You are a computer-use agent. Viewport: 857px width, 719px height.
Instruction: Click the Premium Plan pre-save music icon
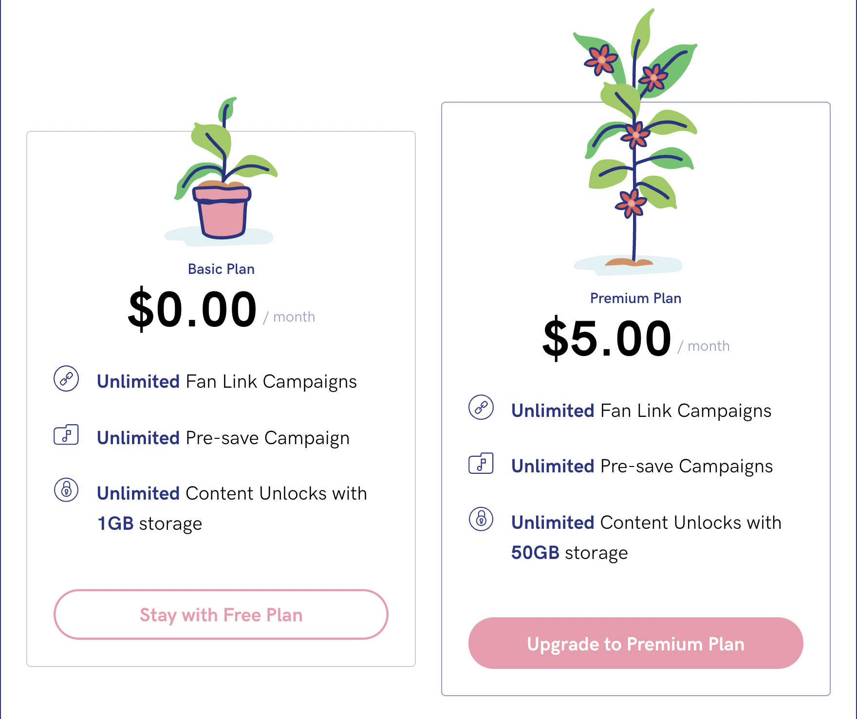pos(481,463)
